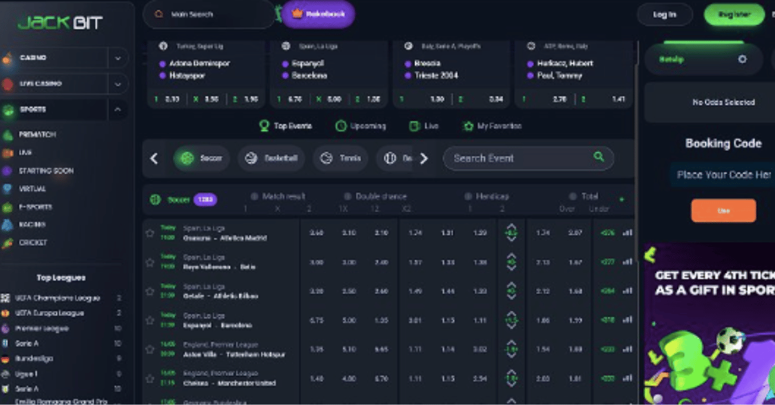Open the 4th ticket gift promo banner

pos(709,324)
